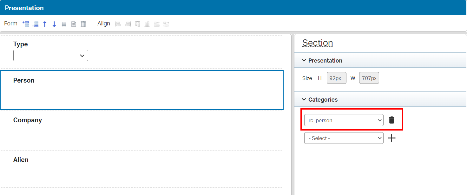Viewport: 467px width, 195px height.
Task: Open the Type dropdown
Action: tap(51, 55)
